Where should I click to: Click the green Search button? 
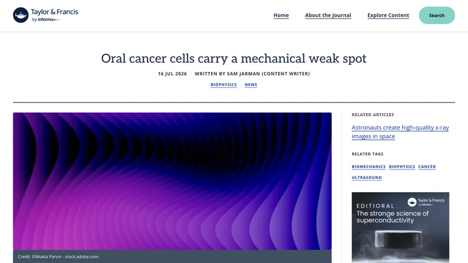437,15
